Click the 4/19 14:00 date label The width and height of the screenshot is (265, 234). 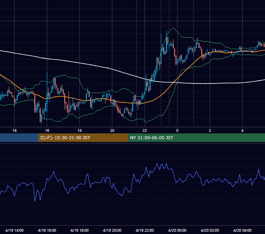[14, 230]
